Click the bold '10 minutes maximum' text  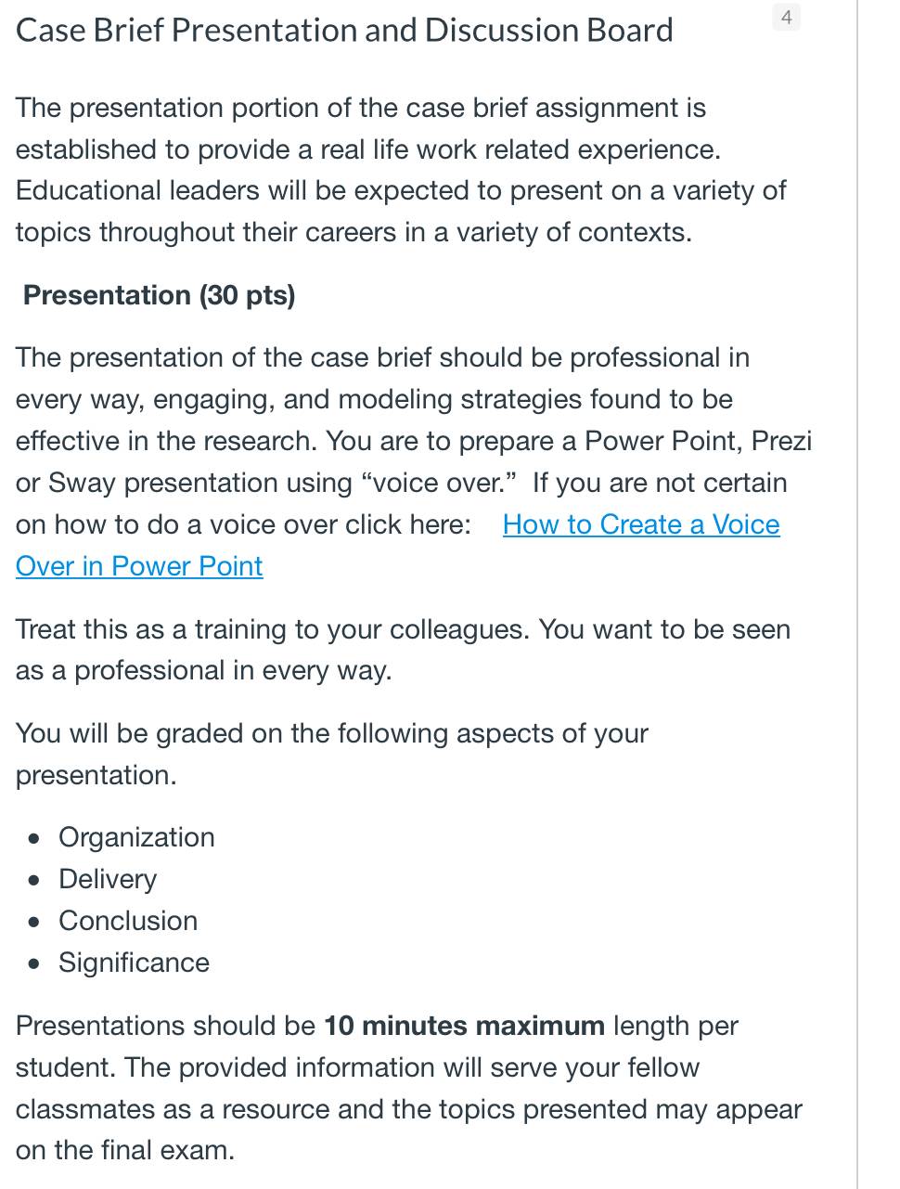tap(464, 1026)
